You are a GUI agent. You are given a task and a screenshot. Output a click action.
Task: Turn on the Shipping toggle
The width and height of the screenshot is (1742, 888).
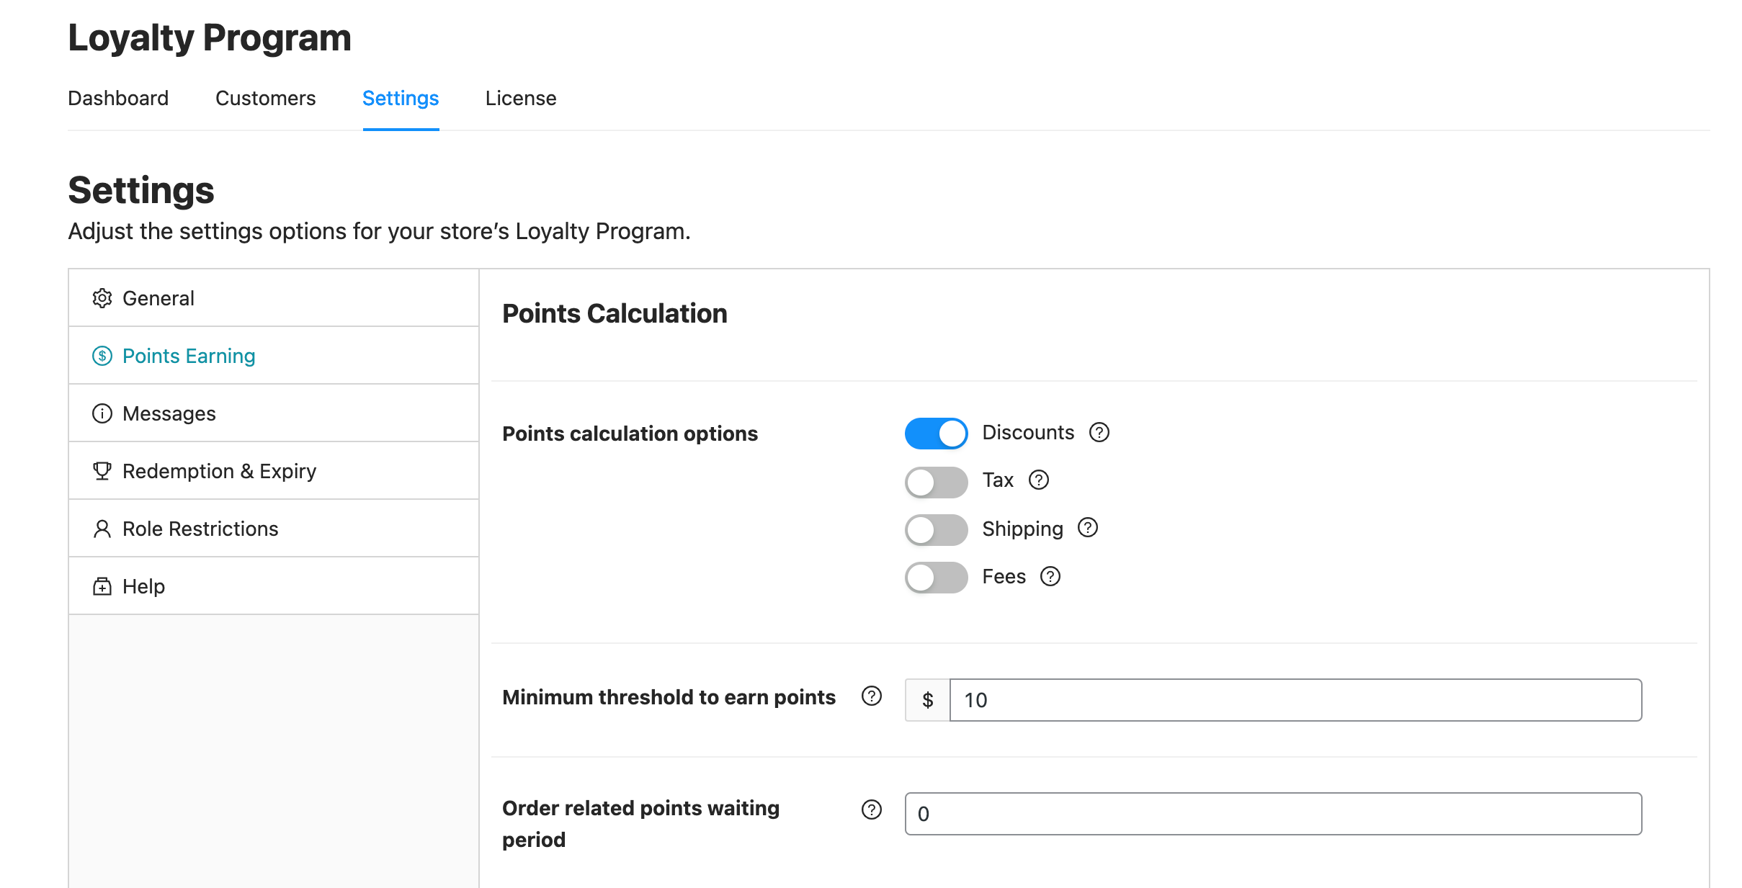point(936,530)
